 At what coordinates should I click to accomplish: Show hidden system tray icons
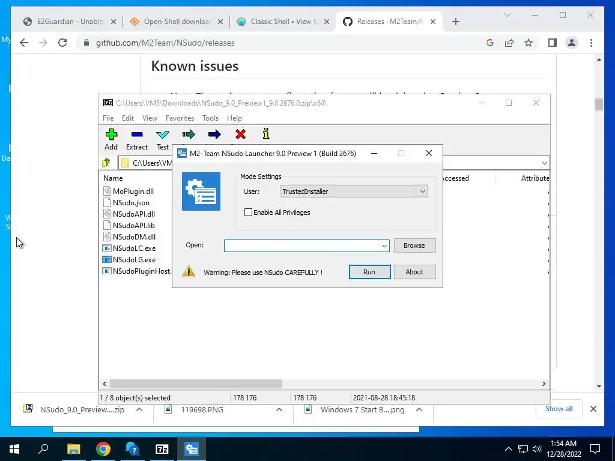(508, 449)
